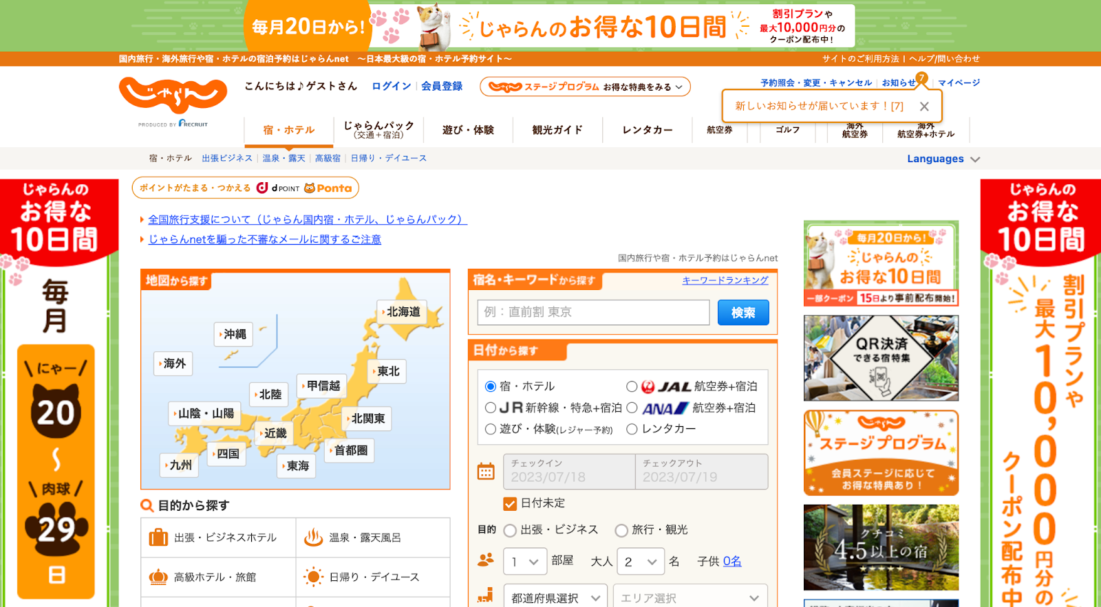1101x607 pixels.
Task: Open the じゃらんパック tab
Action: [378, 129]
